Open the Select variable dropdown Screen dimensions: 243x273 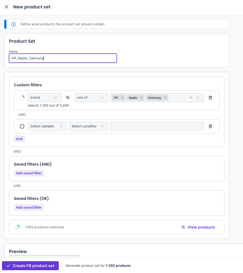47,126
